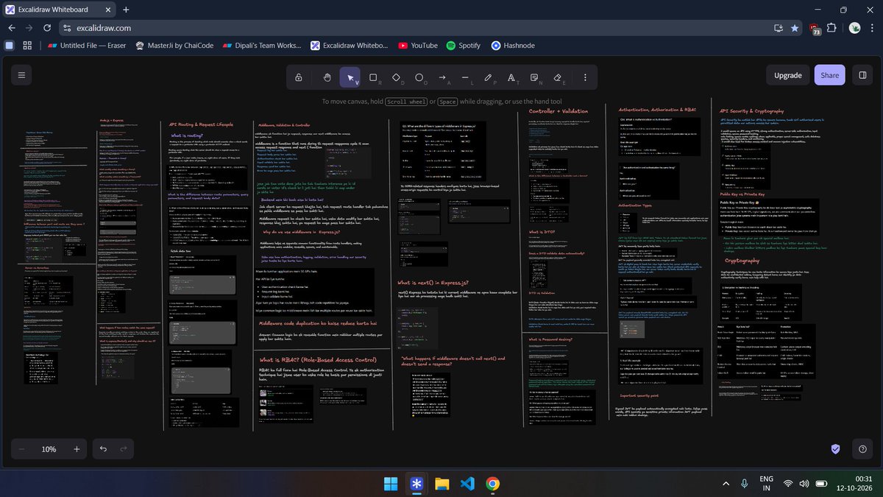Select the Eraser tool

click(557, 77)
